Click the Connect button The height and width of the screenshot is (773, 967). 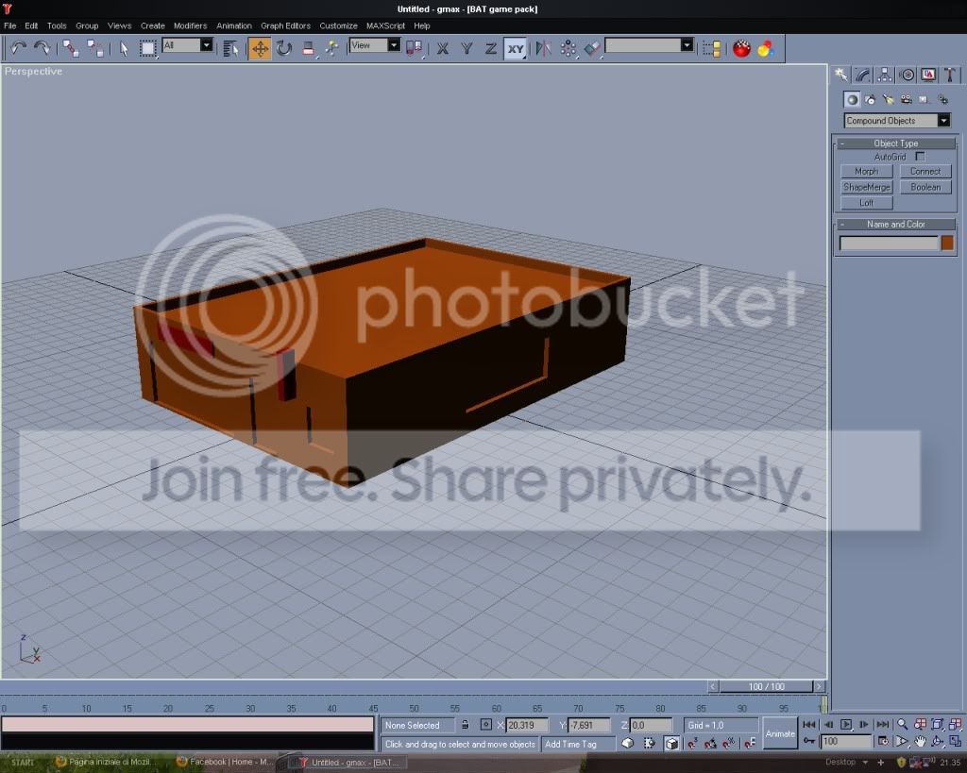coord(925,172)
